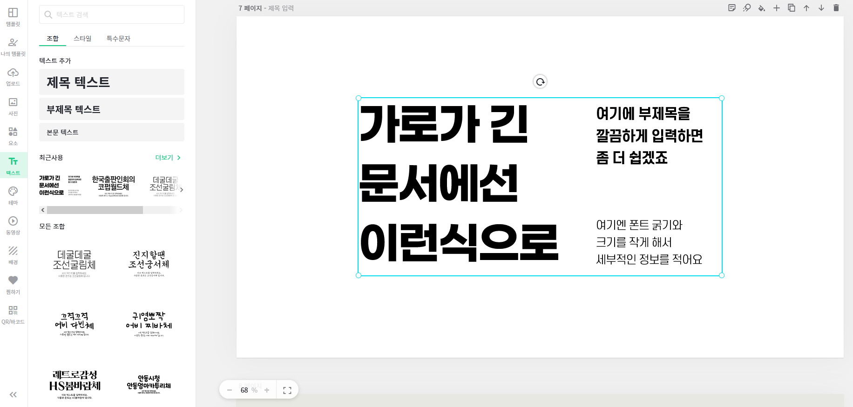Click the headline text 가로가 긴 on canvas
Screen dimensions: 853x407
click(444, 124)
